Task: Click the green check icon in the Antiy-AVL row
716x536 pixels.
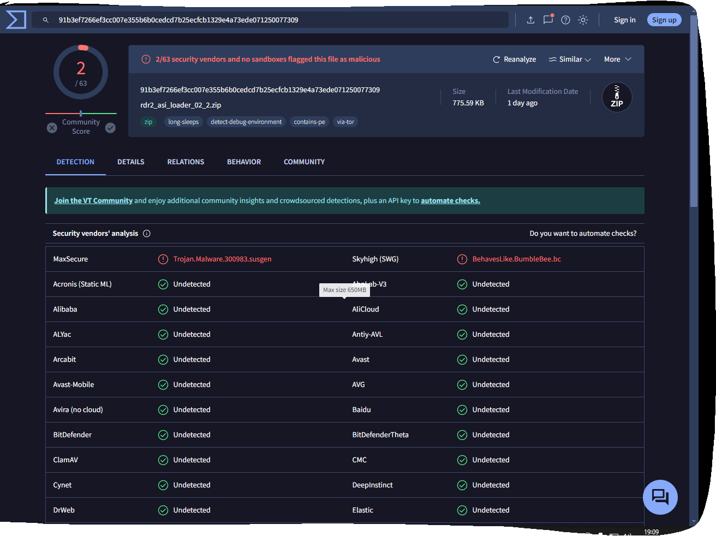Action: click(462, 335)
